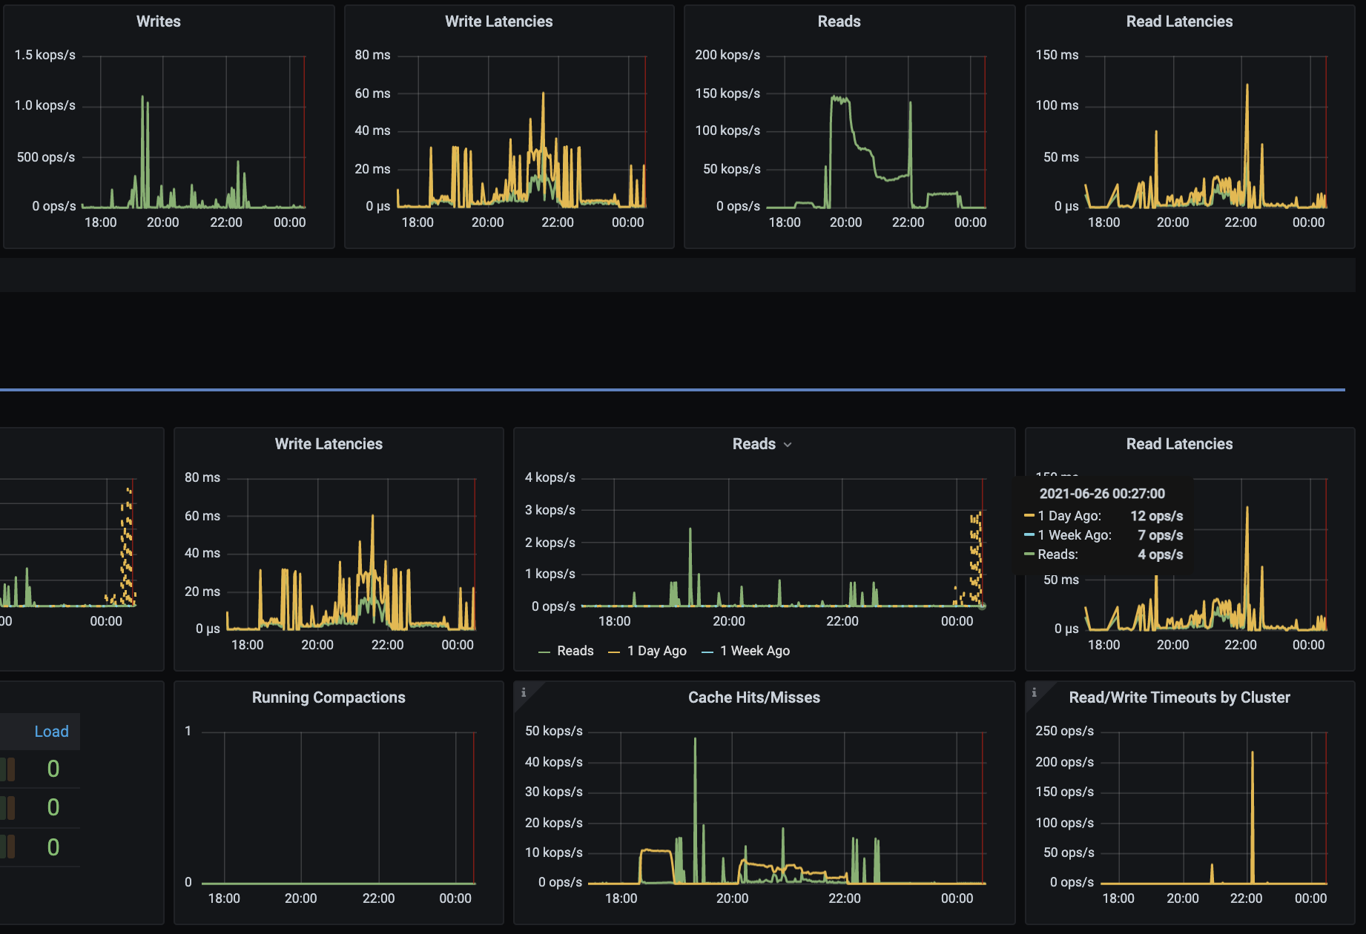Click the Writes panel title
The image size is (1366, 934).
click(x=158, y=21)
